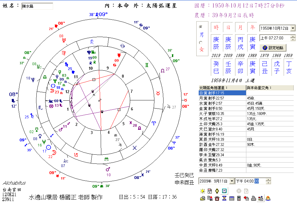
Task: Click the hourglass icon
Action: pyautogui.click(x=224, y=198)
